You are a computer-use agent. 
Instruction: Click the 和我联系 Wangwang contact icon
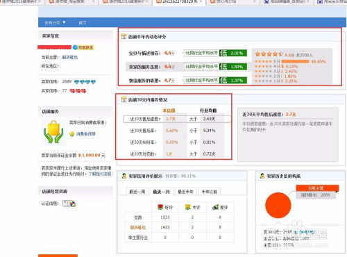click(83, 47)
